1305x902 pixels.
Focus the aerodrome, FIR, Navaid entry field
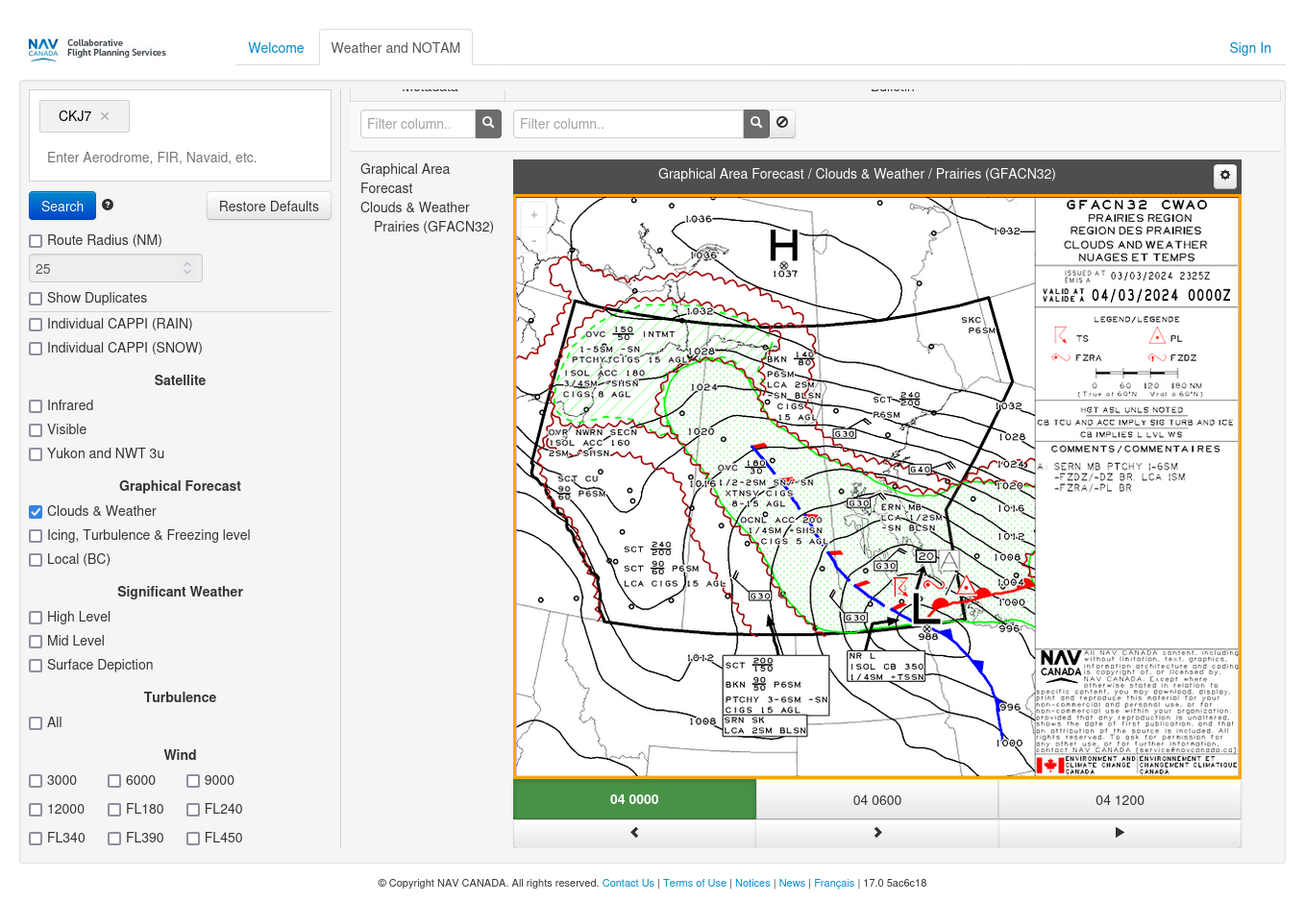click(181, 158)
